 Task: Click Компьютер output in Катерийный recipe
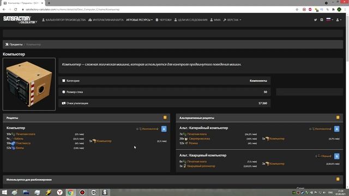(x=277, y=139)
